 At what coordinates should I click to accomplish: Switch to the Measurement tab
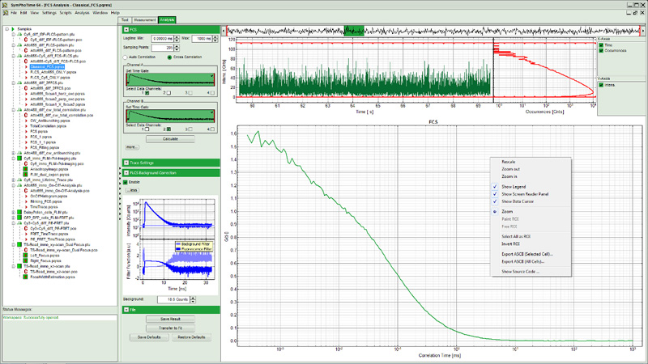pyautogui.click(x=143, y=19)
